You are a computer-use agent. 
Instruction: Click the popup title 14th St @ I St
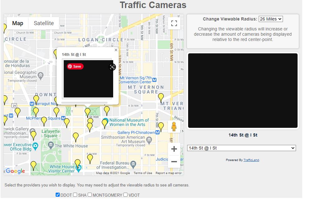(x=74, y=55)
